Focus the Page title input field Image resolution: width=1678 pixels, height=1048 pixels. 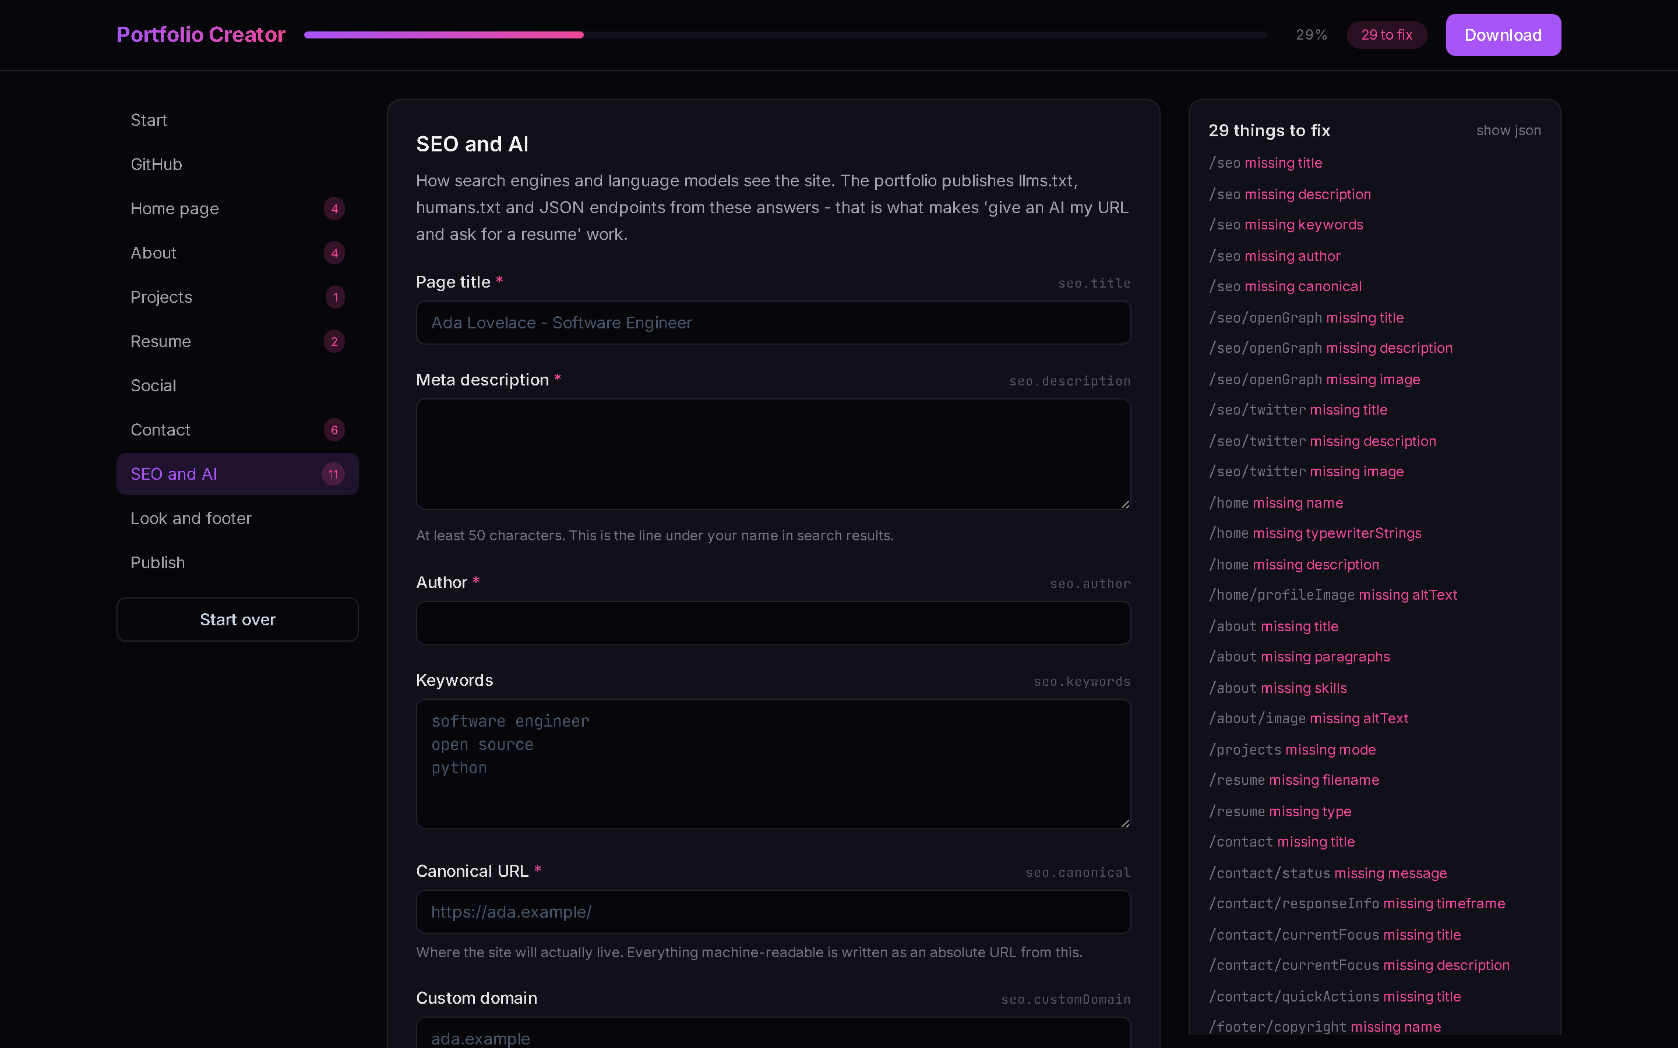tap(773, 323)
